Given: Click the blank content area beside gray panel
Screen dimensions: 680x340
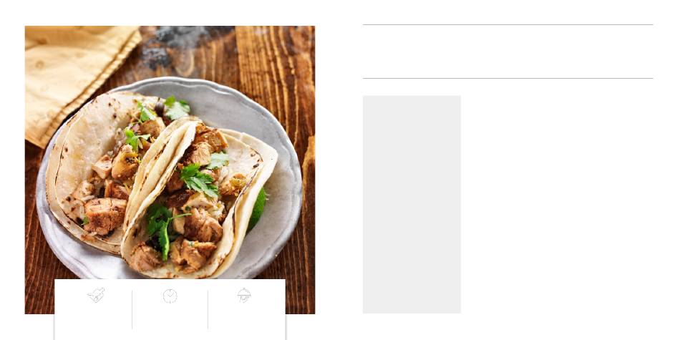Looking at the screenshot, I should tap(557, 204).
